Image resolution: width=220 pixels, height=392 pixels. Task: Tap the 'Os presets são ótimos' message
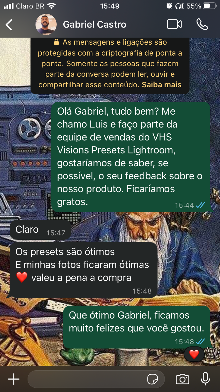[84, 270]
